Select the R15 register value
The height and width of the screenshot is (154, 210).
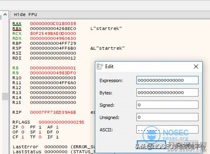coord(53,102)
